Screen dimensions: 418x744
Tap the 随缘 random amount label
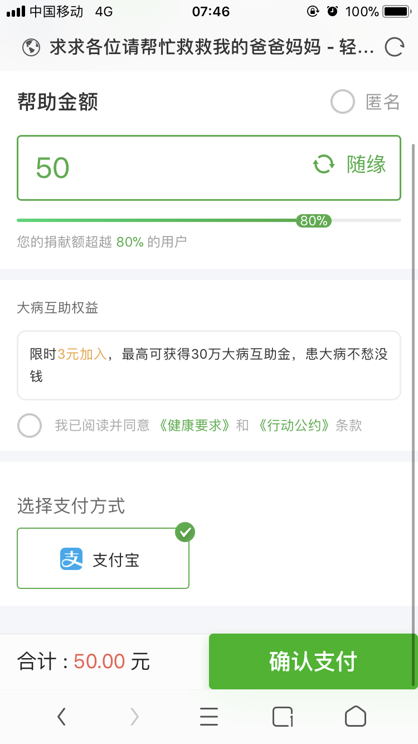point(366,165)
